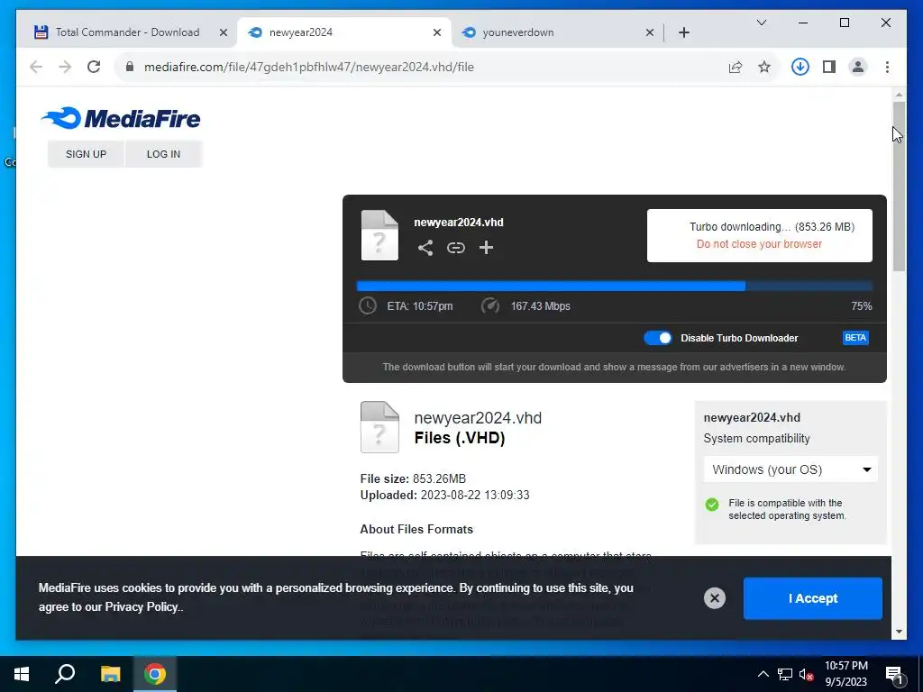
Task: Reload the MediaFire page
Action: tap(94, 67)
